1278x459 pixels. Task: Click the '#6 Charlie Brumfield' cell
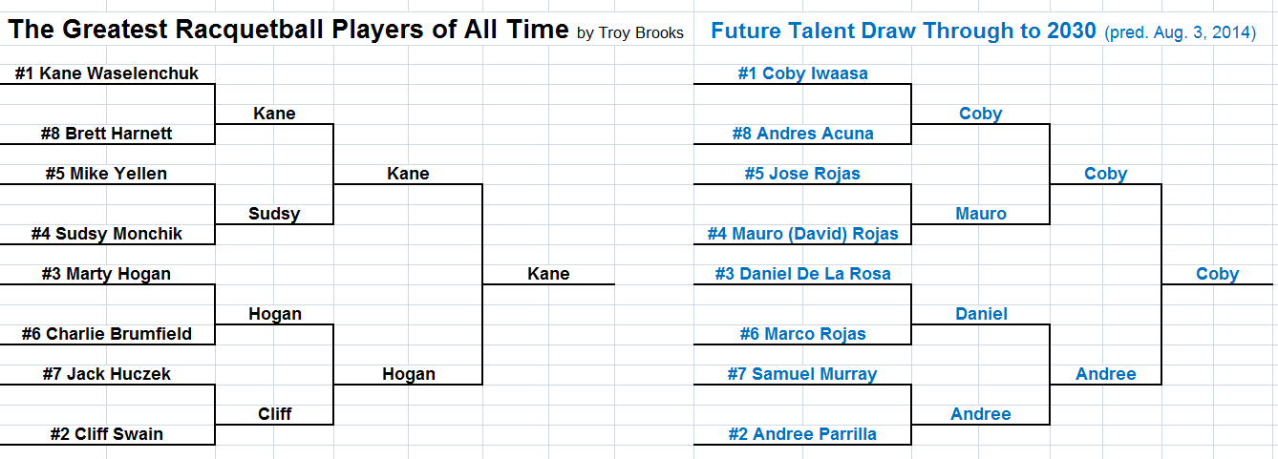click(107, 334)
